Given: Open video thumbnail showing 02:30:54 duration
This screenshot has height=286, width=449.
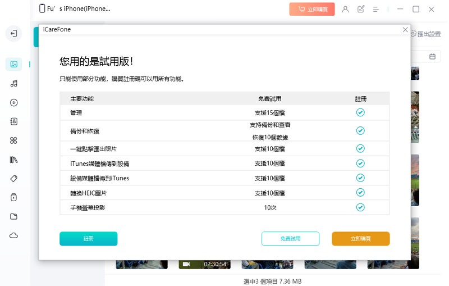Looking at the screenshot, I should coord(204,264).
